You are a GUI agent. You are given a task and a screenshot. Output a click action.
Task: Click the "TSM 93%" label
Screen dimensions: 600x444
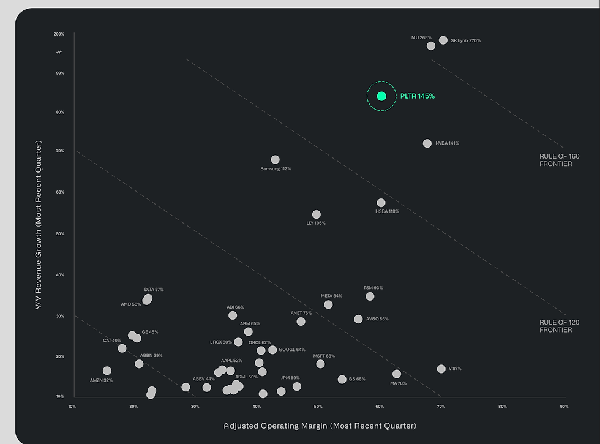click(x=373, y=288)
